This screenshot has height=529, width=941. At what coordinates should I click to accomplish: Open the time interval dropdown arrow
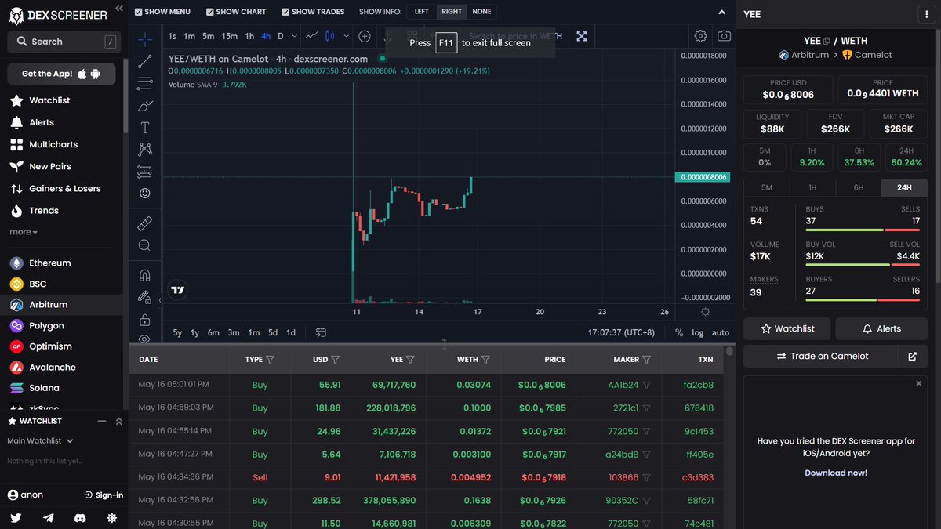coord(294,36)
